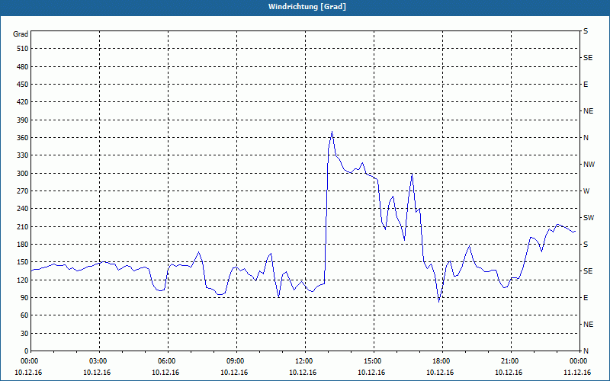Click the 10.12.16 date under 18:00
Viewport: 610px width, 381px height.
point(440,373)
